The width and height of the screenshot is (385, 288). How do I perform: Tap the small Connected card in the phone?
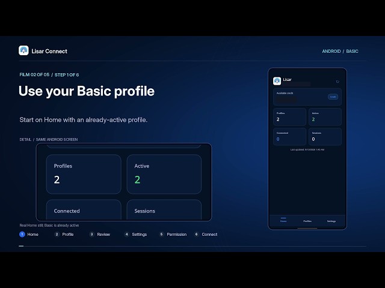pos(289,137)
